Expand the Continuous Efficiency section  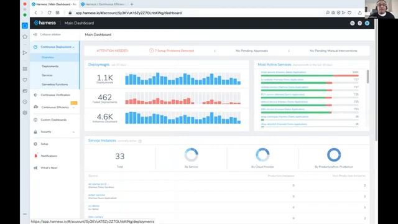point(73,108)
